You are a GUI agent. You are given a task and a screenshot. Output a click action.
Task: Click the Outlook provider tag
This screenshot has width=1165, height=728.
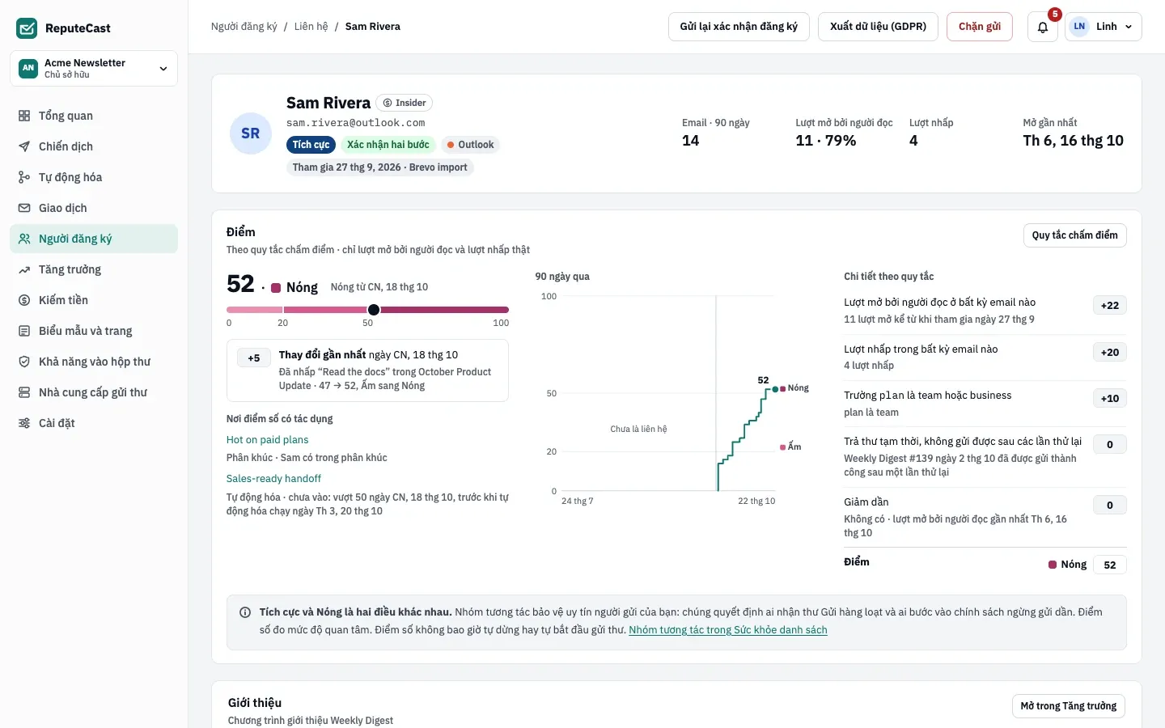(x=470, y=145)
